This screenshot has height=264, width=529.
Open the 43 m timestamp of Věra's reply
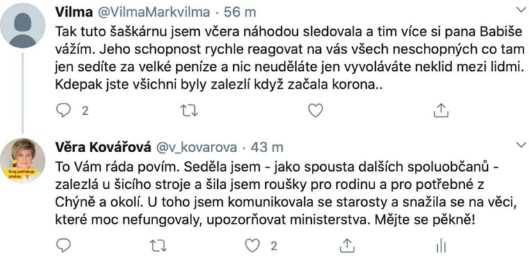[267, 147]
